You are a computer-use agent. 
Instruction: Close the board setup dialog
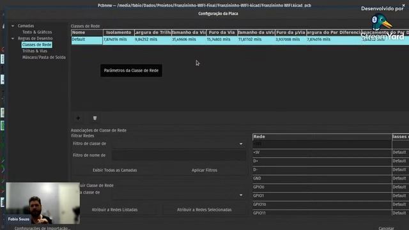point(403,5)
